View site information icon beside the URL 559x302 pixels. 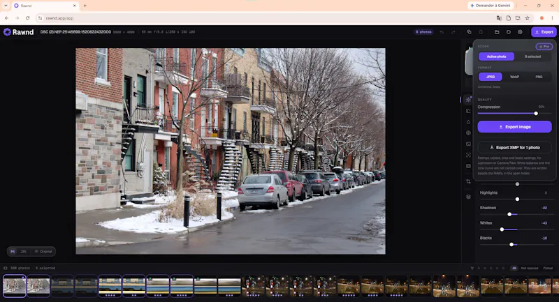40,18
